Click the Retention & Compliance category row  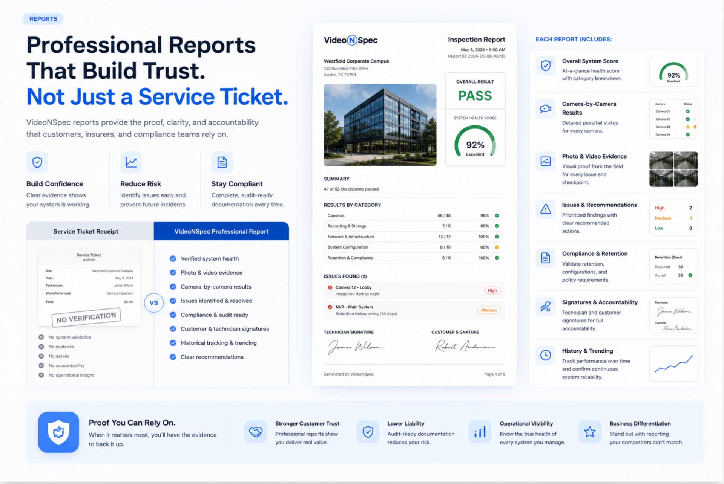[414, 258]
